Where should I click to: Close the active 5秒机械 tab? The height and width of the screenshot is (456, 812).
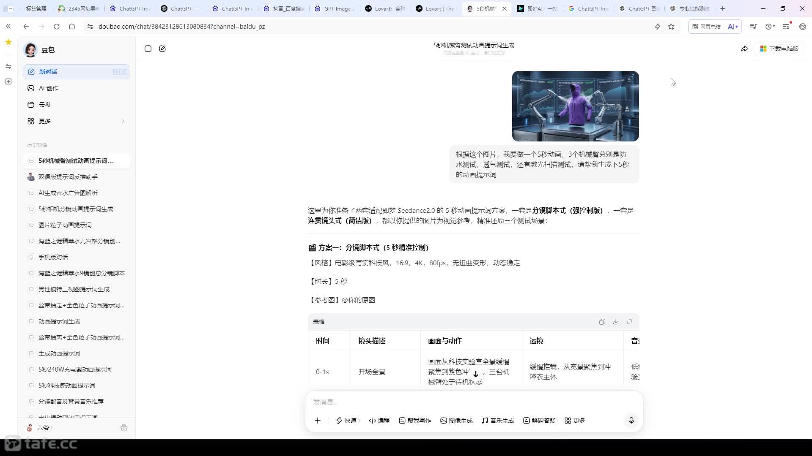point(505,8)
